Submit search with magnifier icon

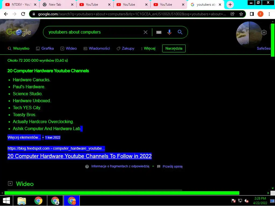[x=180, y=32]
